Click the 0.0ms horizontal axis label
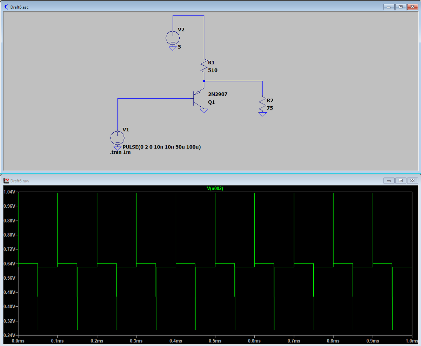Viewport: 421px width, 346px height. pyautogui.click(x=18, y=341)
